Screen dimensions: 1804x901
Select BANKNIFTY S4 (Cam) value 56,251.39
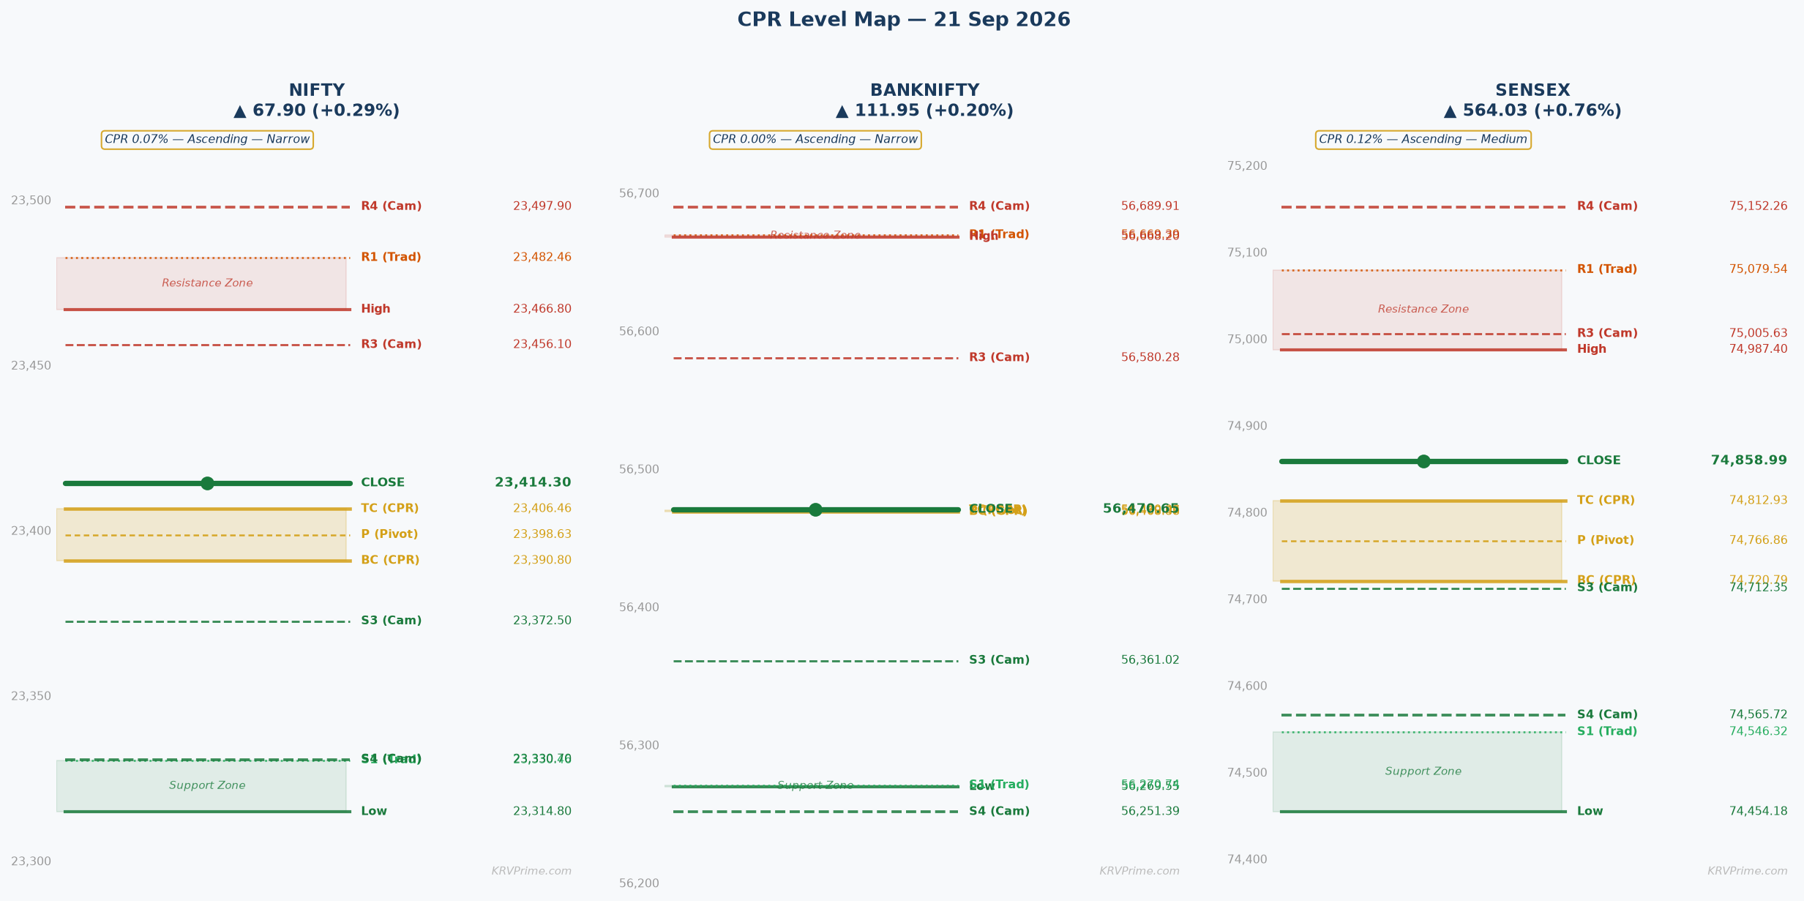1150,812
